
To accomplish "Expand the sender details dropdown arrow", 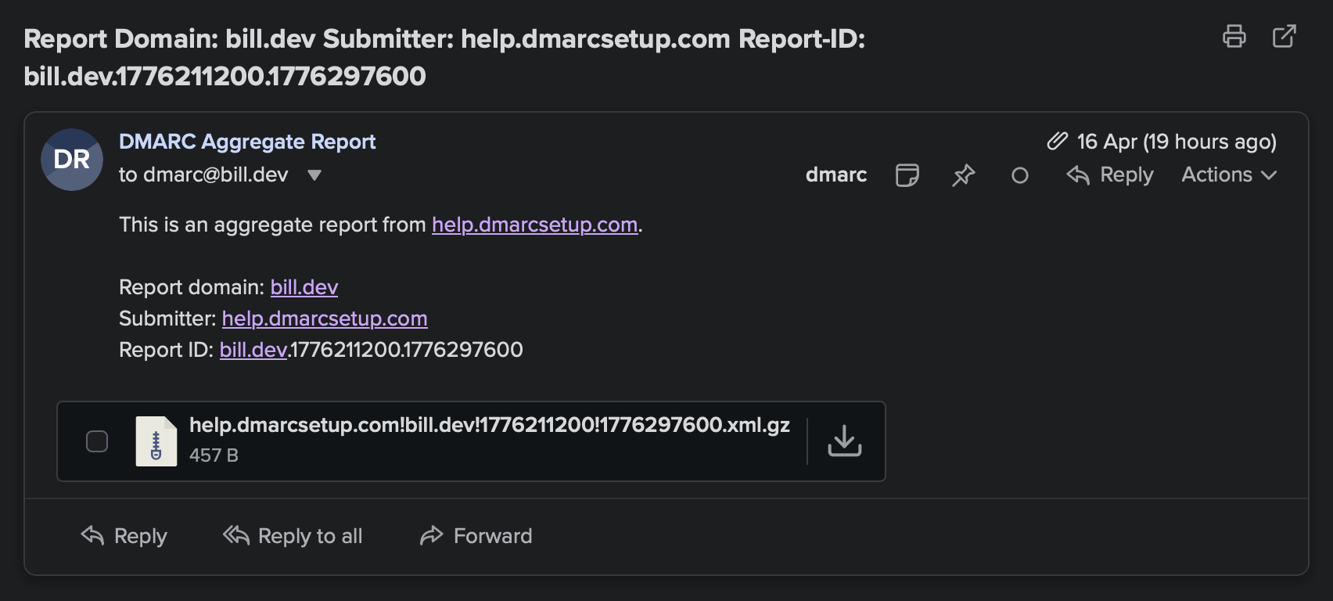I will (x=314, y=175).
